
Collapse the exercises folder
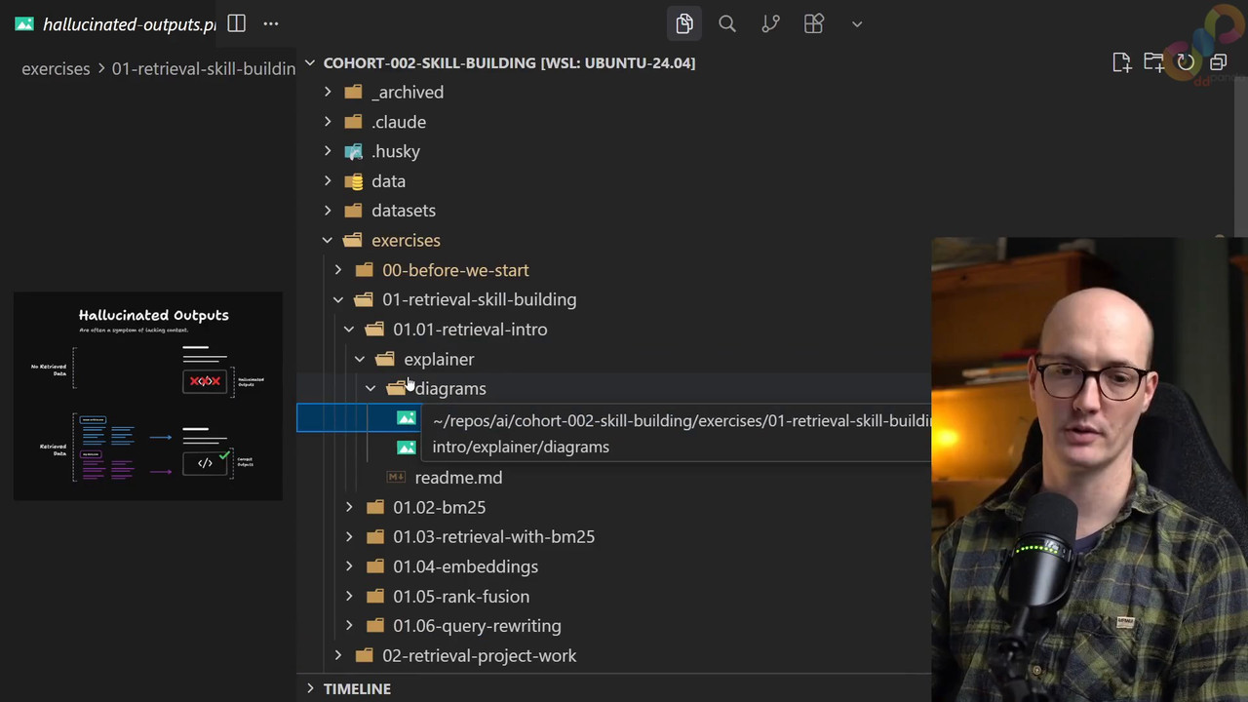328,240
